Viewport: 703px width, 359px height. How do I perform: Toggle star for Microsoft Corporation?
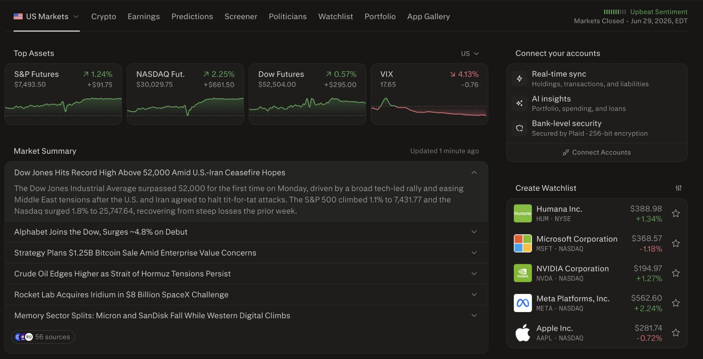676,243
